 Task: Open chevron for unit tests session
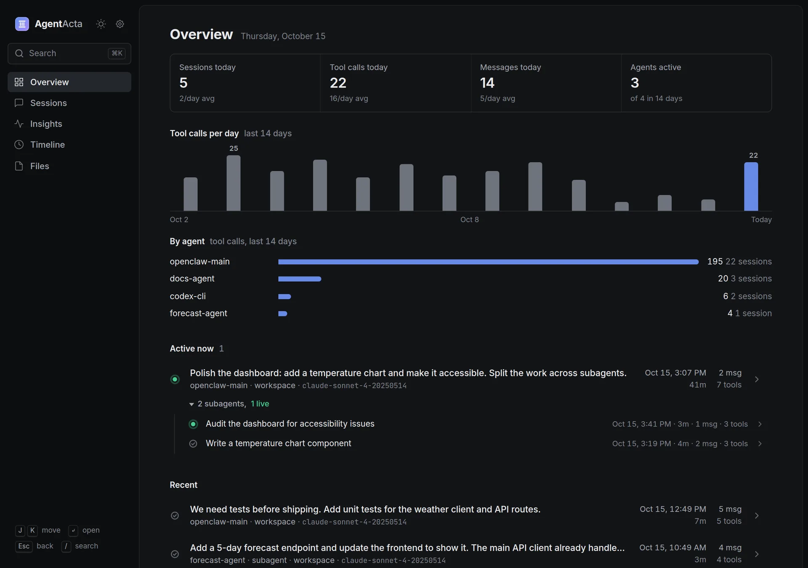click(757, 515)
